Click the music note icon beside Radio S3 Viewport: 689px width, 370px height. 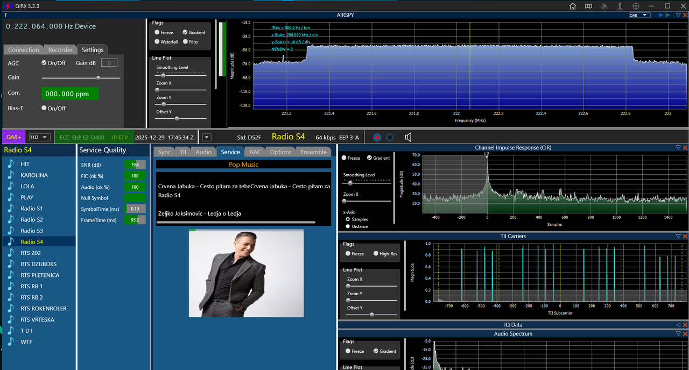[11, 230]
